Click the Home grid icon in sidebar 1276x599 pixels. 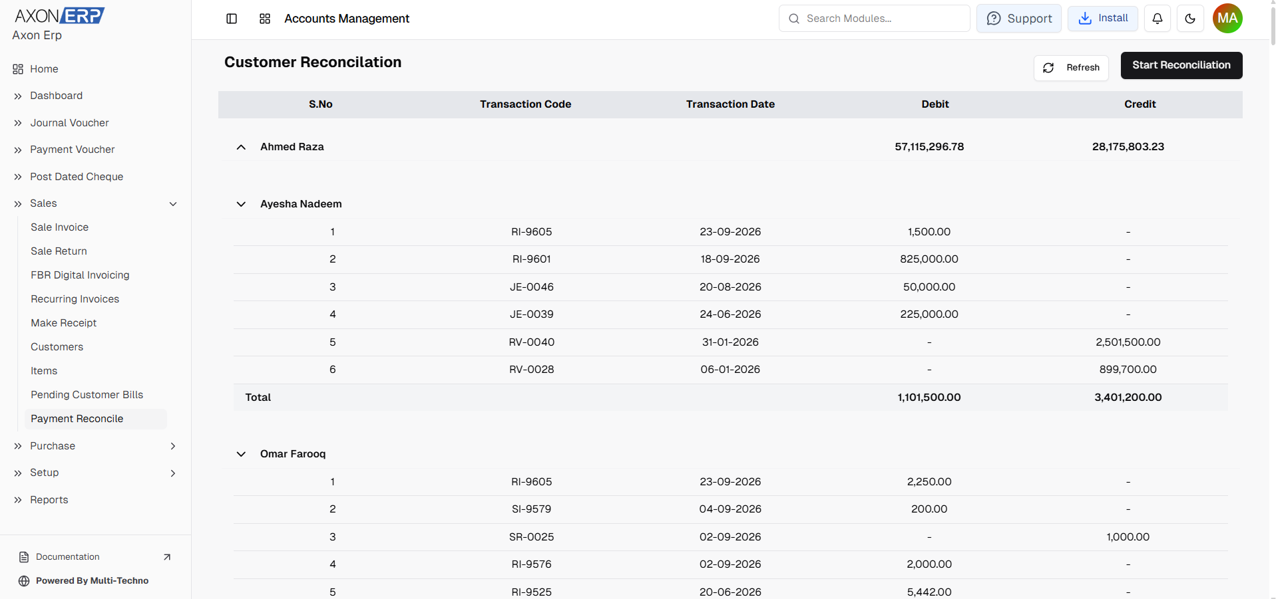18,69
